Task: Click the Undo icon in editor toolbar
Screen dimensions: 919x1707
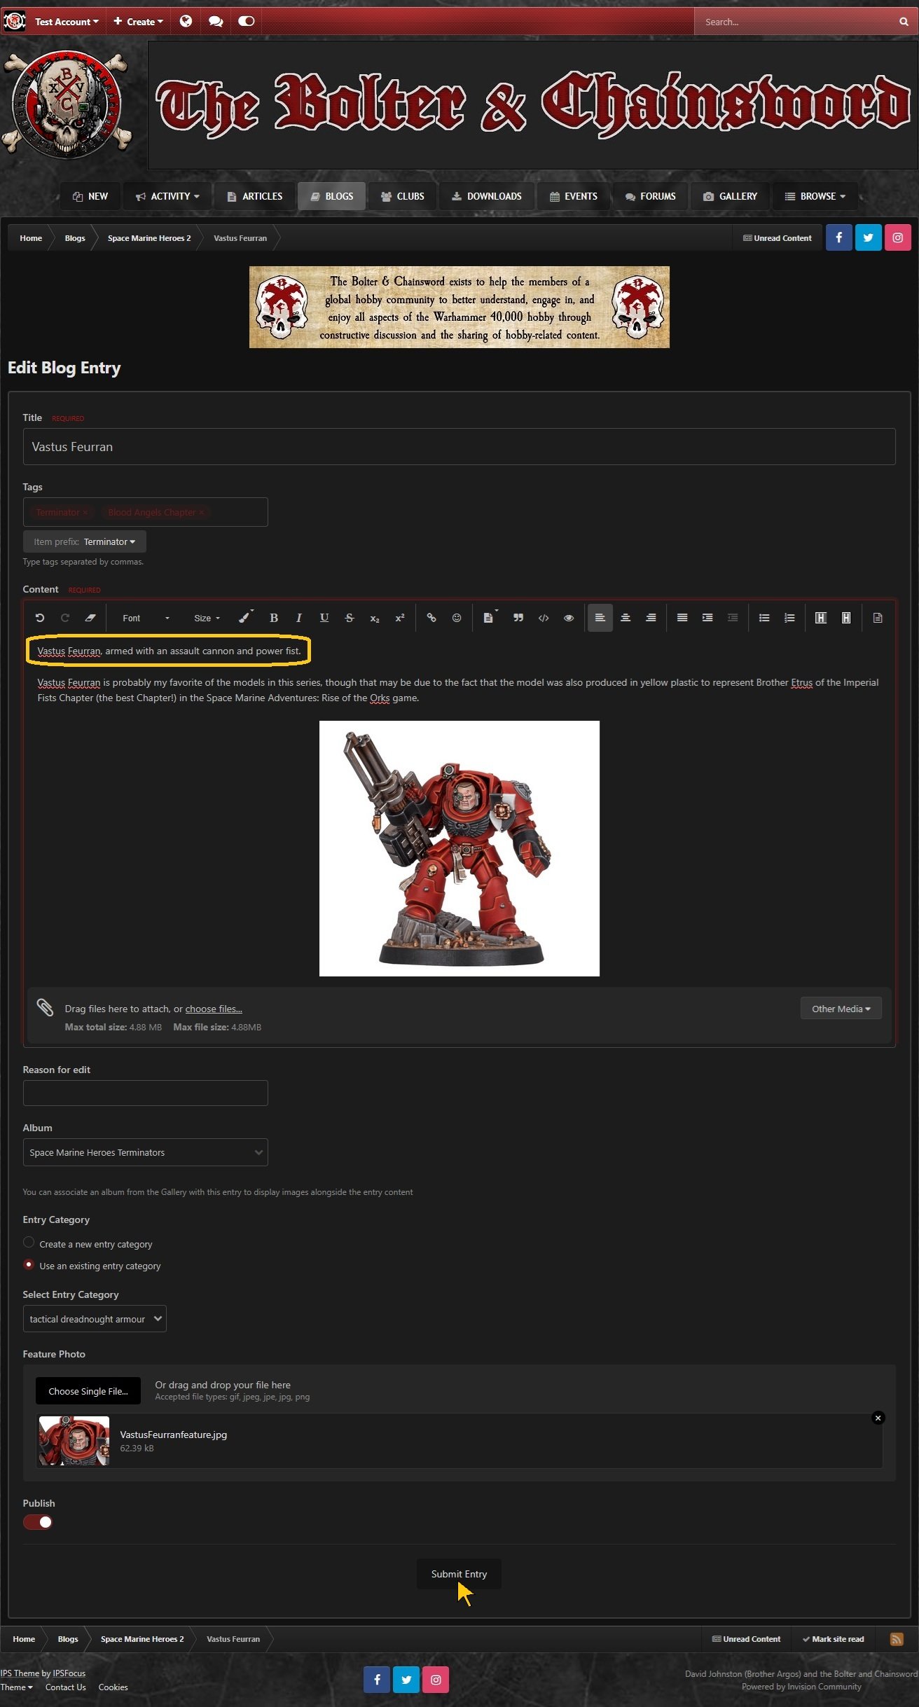Action: 40,618
